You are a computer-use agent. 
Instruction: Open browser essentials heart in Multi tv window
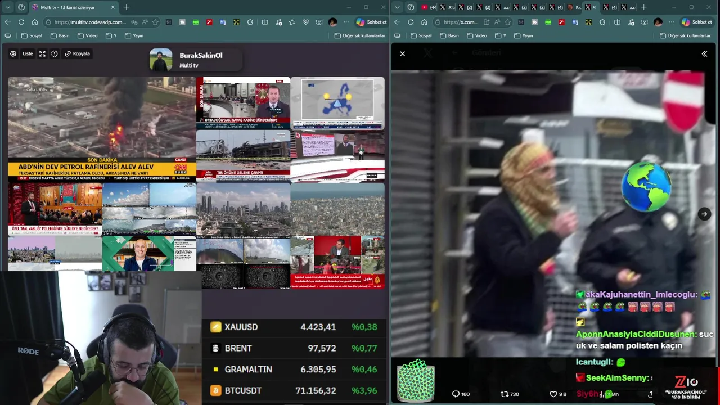coord(305,22)
